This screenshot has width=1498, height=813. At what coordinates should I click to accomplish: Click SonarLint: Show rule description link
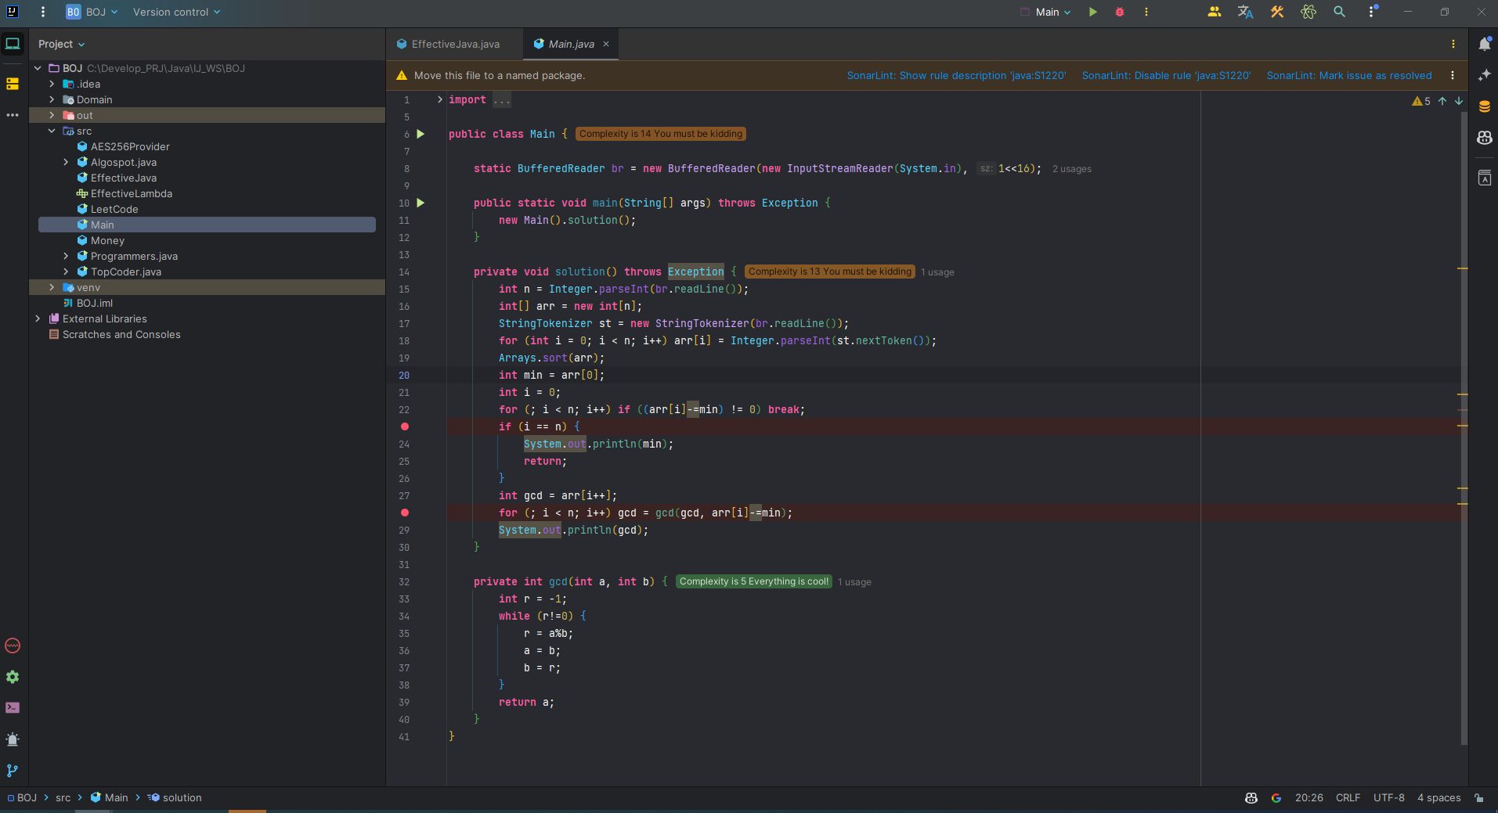(x=956, y=75)
